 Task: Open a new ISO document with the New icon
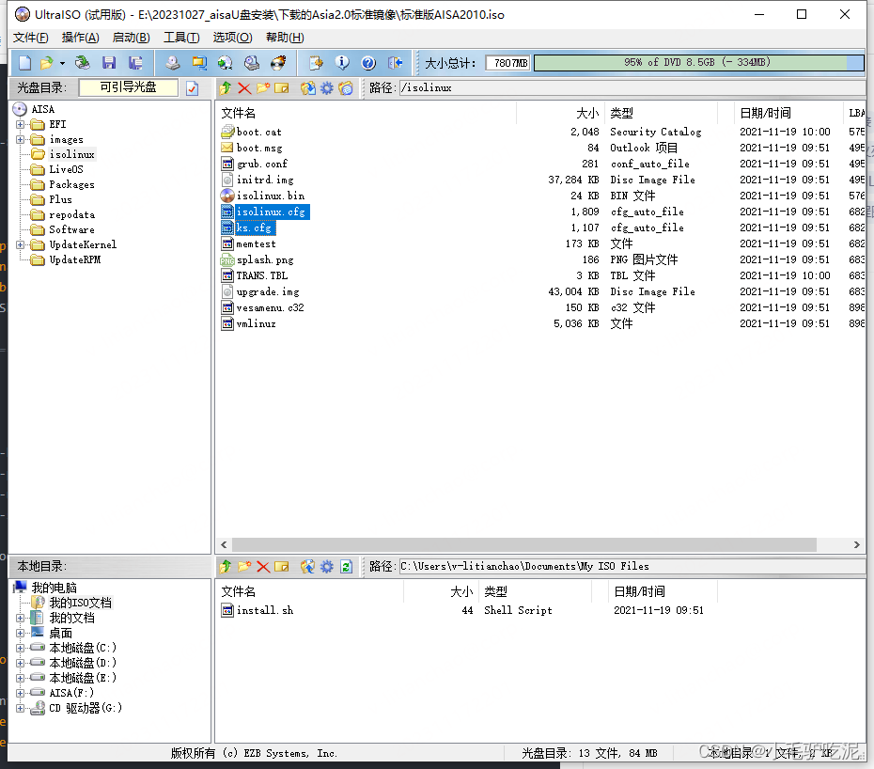(25, 62)
